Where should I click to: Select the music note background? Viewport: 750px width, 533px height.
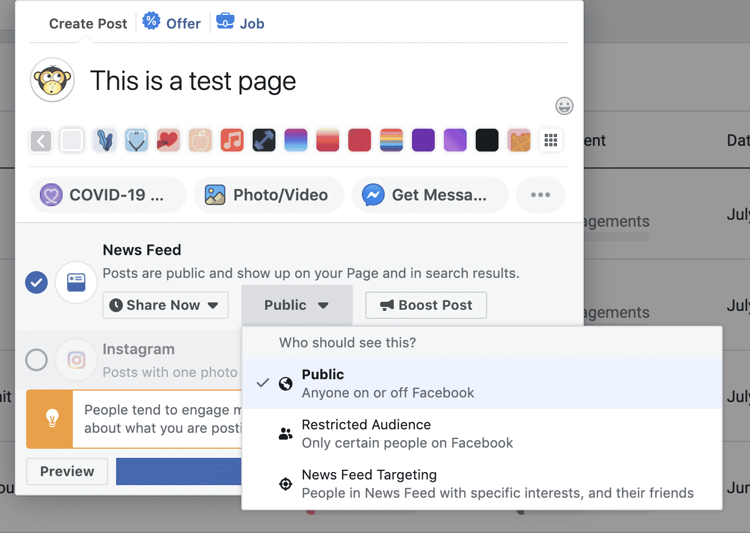[232, 140]
